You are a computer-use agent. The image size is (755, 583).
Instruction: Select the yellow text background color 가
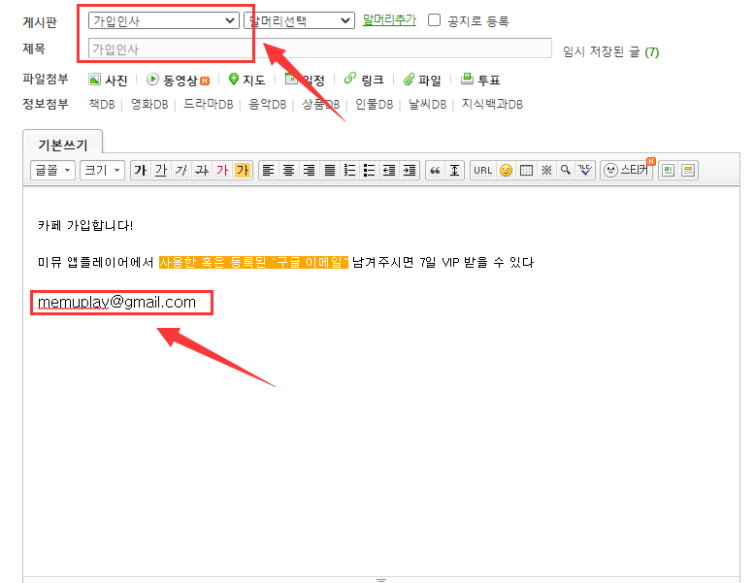[x=243, y=171]
